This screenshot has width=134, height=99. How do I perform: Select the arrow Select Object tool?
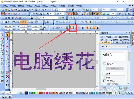click(x=7, y=35)
